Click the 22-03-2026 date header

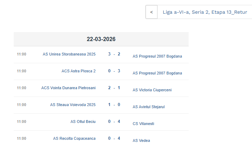click(x=101, y=39)
